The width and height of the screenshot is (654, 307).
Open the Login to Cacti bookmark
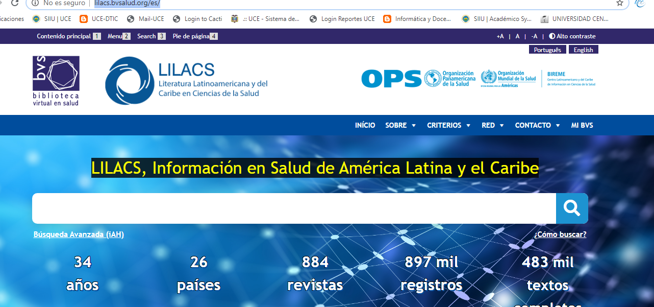(197, 19)
